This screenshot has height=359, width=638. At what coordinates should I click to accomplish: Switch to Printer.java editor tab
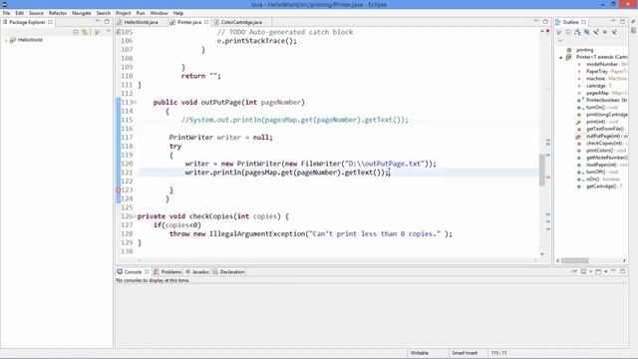click(x=189, y=22)
